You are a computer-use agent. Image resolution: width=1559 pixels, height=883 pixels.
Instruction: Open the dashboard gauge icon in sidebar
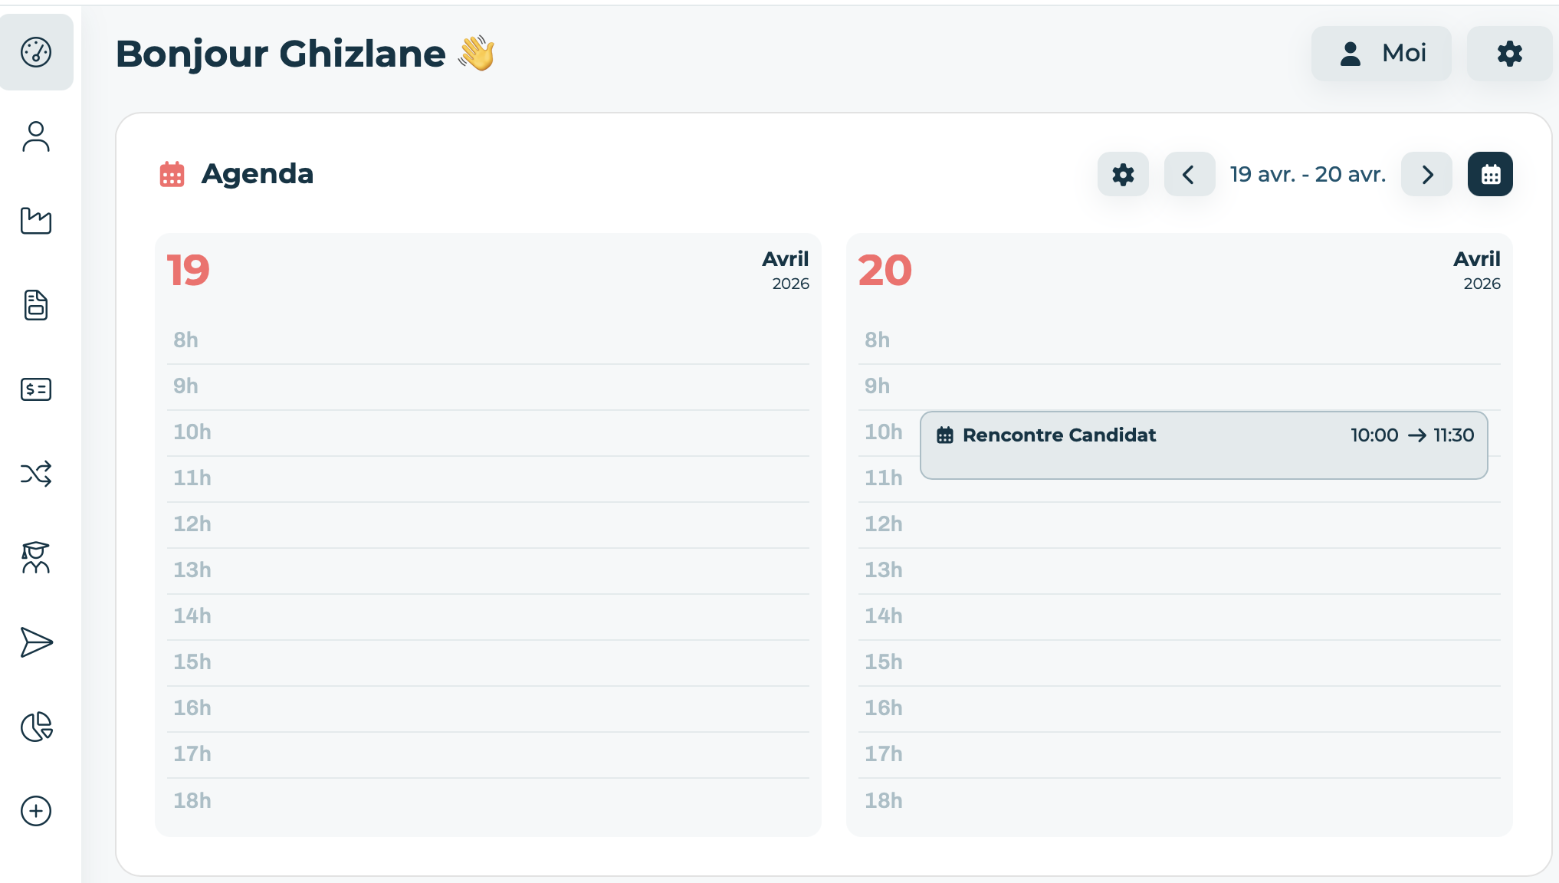pyautogui.click(x=36, y=52)
